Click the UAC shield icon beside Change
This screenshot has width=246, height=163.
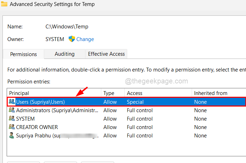pyautogui.click(x=72, y=39)
